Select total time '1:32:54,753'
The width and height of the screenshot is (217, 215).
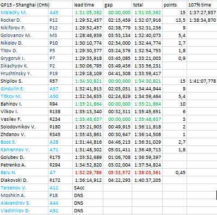tap(147, 51)
